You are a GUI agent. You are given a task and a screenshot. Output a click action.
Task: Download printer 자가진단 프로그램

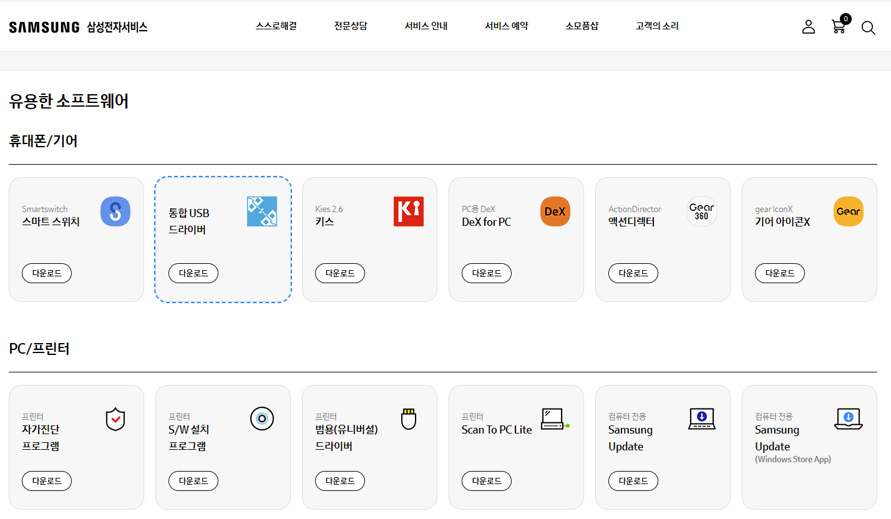click(47, 481)
